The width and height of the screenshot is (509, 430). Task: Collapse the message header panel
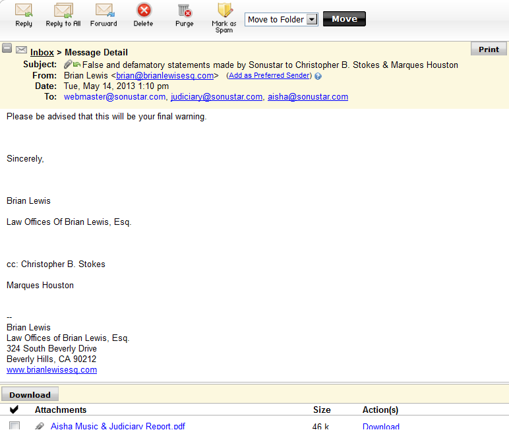[x=7, y=48]
